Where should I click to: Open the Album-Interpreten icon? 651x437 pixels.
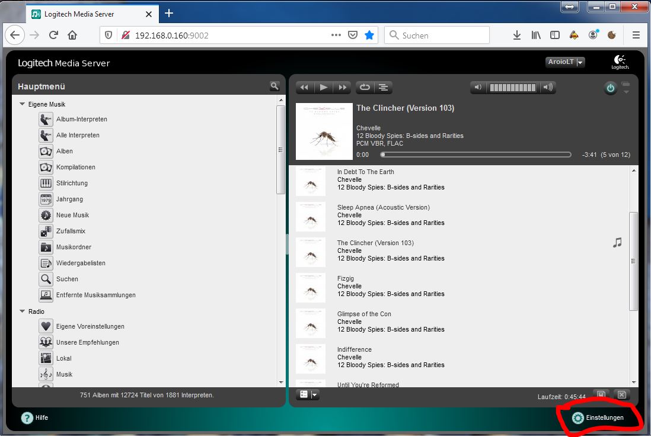[x=46, y=120]
